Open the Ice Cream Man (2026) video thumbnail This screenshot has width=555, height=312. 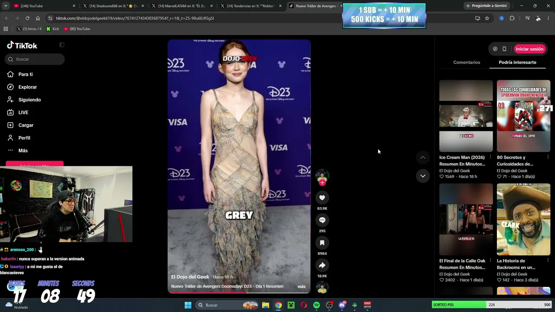(x=466, y=116)
